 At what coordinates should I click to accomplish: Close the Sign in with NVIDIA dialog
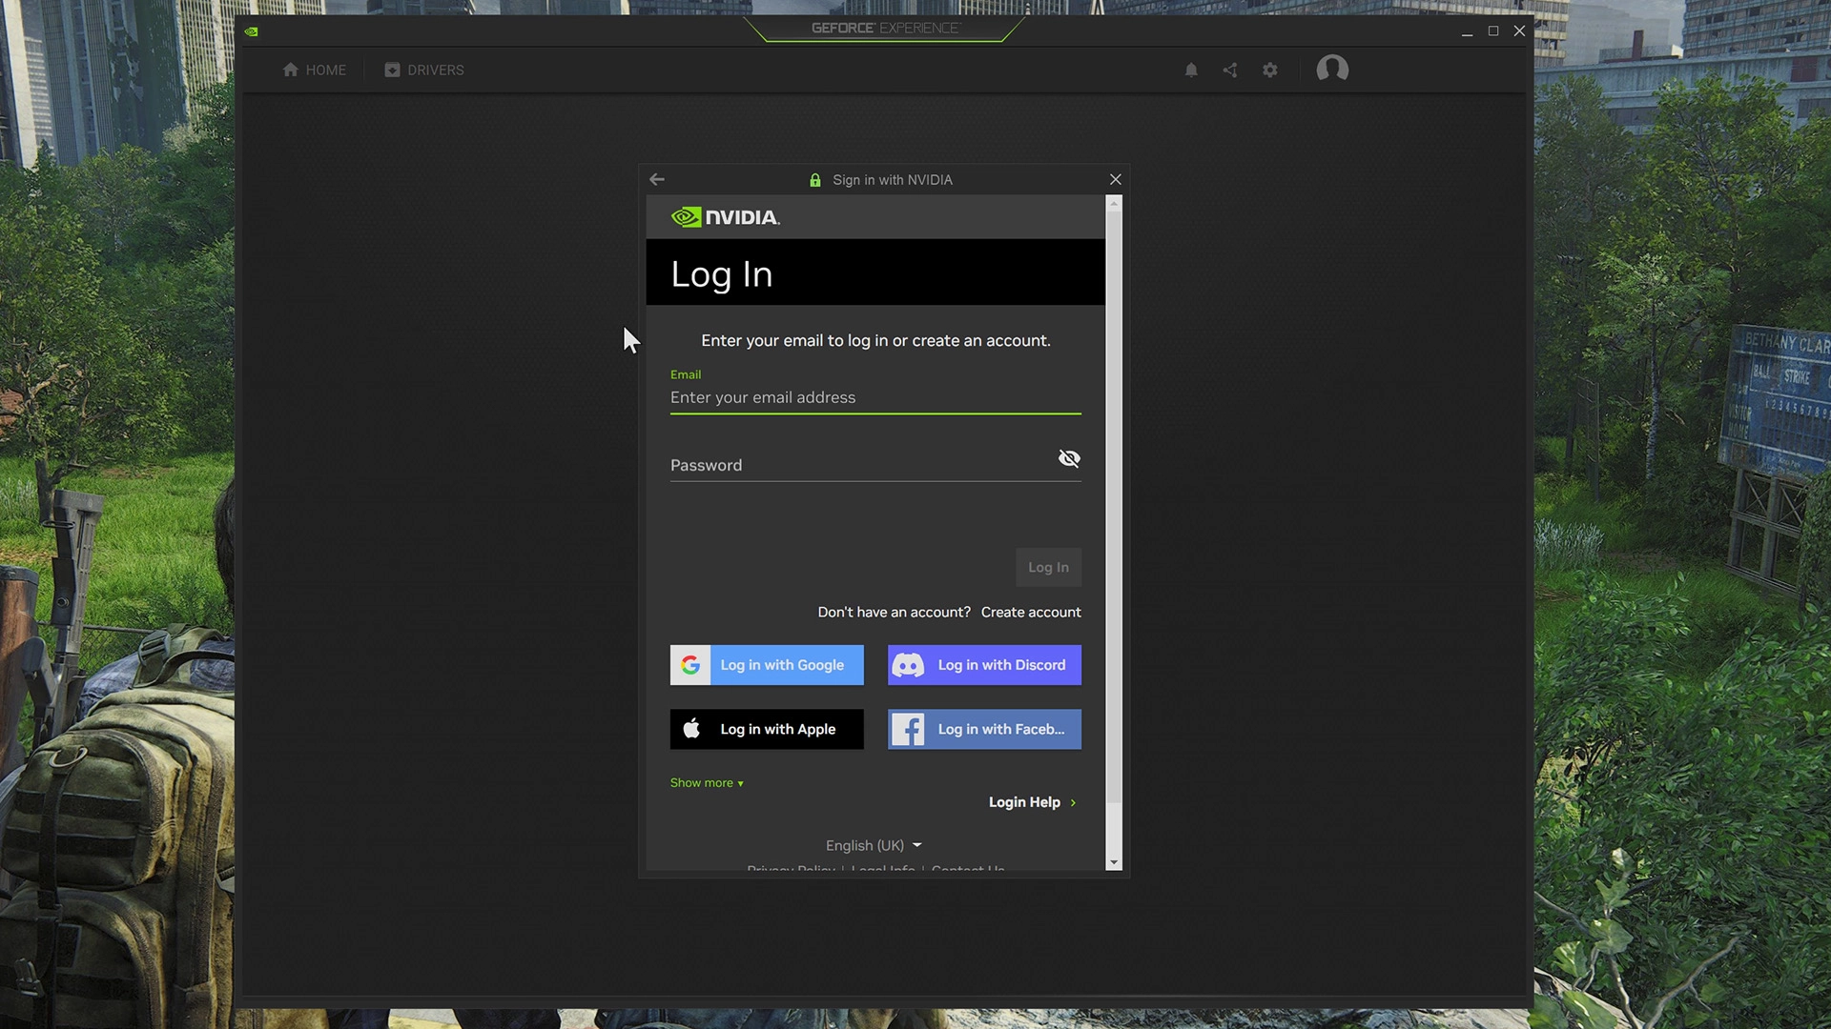[1115, 179]
